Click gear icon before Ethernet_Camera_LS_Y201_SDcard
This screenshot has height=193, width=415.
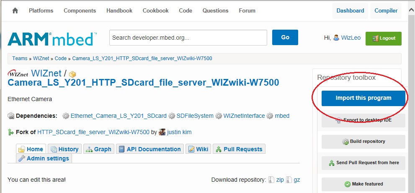(66, 116)
